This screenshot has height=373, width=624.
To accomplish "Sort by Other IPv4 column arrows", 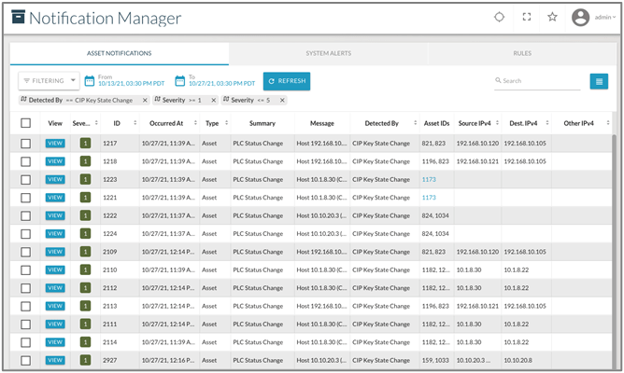I will (608, 123).
